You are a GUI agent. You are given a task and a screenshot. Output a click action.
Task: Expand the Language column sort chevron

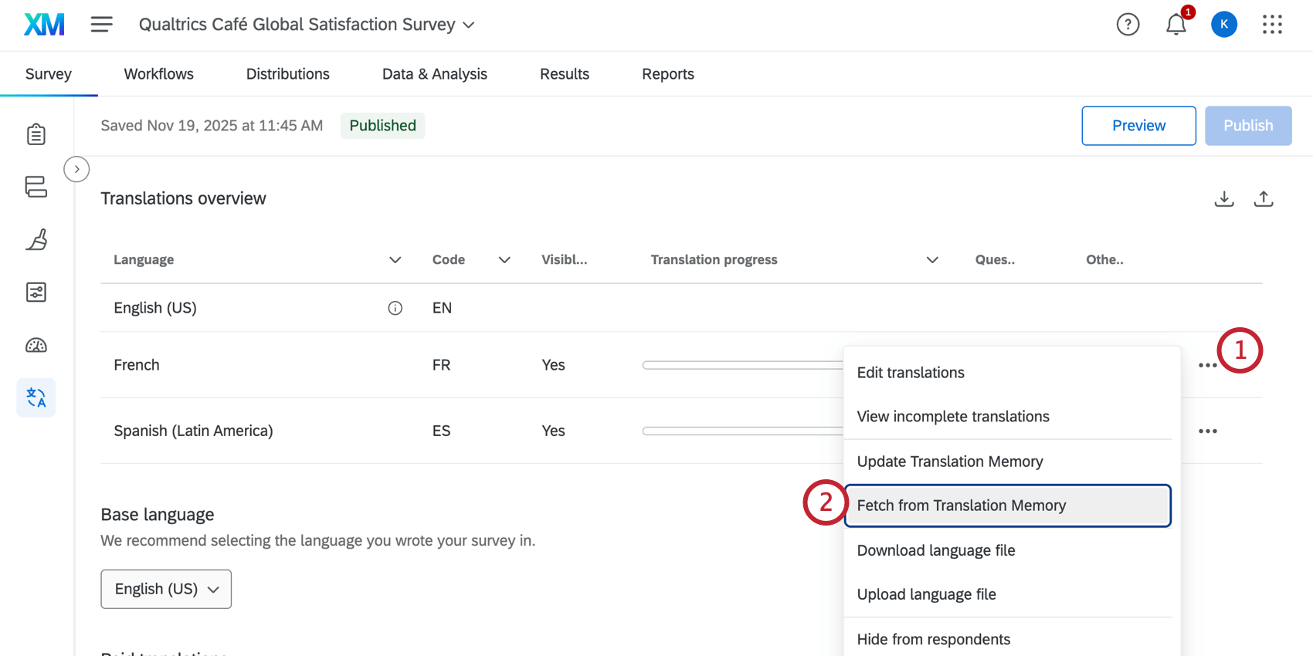[x=395, y=260]
